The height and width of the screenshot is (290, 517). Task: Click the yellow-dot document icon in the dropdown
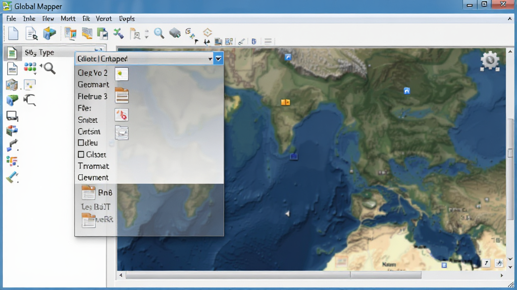[x=122, y=74]
